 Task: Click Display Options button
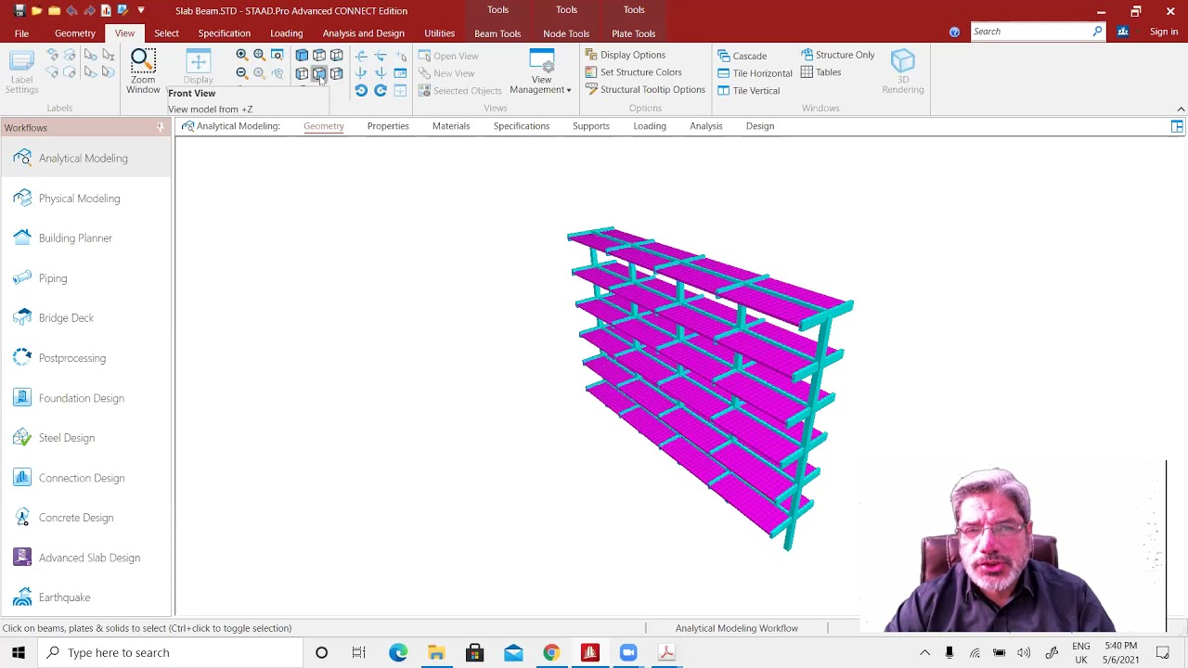[626, 55]
